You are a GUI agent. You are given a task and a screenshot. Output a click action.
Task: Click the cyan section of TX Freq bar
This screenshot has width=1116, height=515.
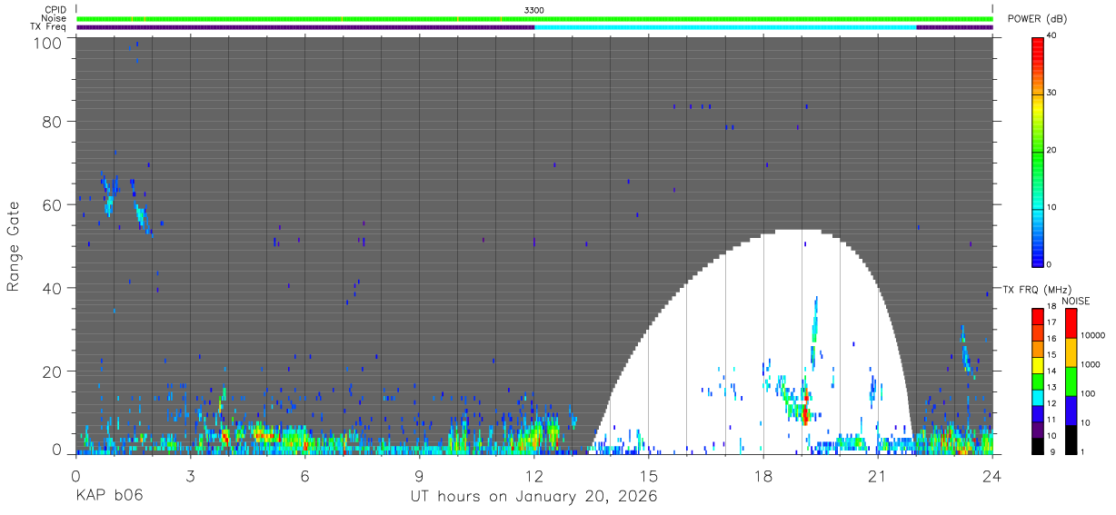[x=725, y=27]
